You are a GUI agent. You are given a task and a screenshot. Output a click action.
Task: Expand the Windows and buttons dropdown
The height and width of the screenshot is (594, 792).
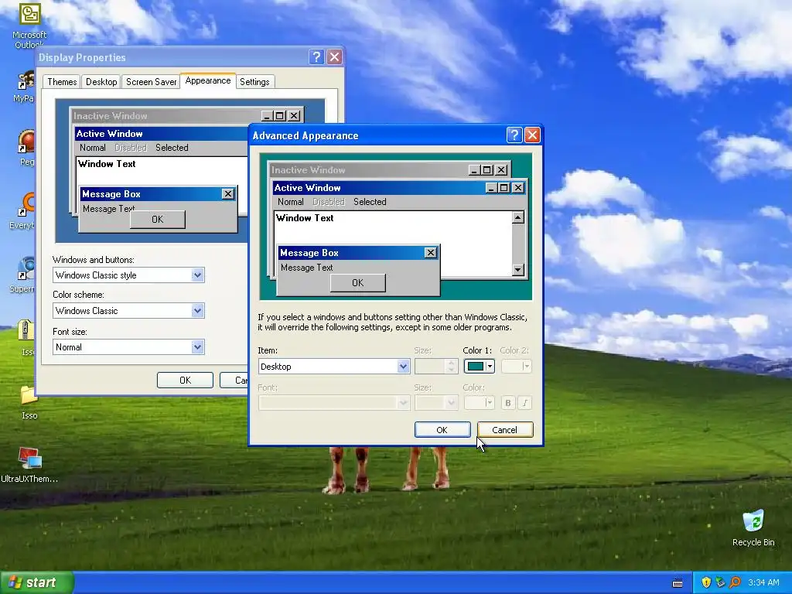[x=197, y=275]
